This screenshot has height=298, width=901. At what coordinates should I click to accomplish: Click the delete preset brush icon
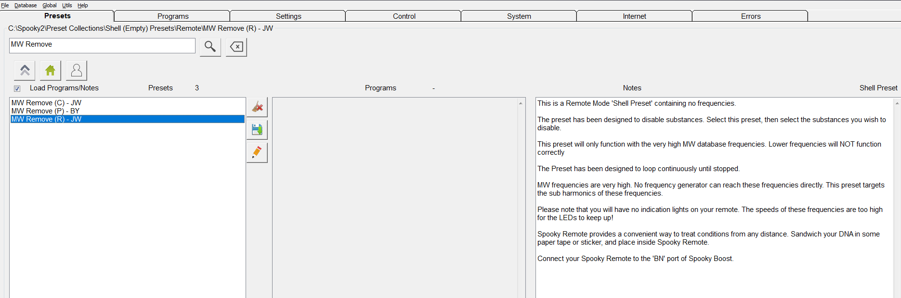pyautogui.click(x=257, y=107)
